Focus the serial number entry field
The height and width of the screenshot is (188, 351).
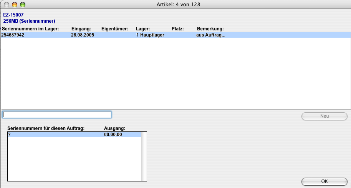pyautogui.click(x=57, y=115)
